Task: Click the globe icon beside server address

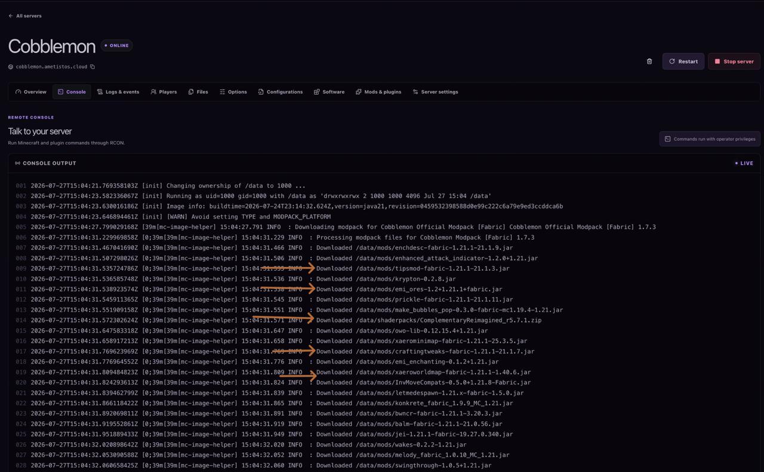Action: 11,67
